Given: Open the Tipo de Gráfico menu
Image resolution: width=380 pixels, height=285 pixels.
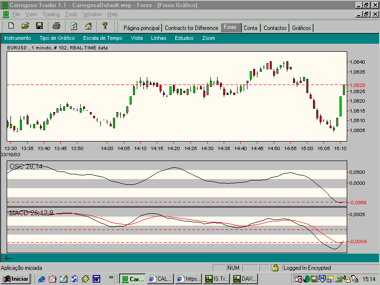Looking at the screenshot, I should (57, 38).
